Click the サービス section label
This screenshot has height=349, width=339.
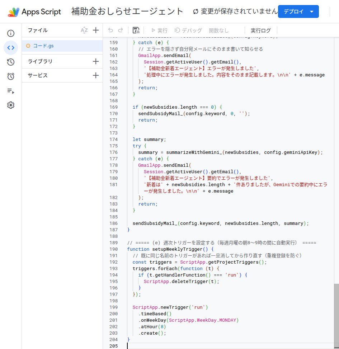[38, 75]
